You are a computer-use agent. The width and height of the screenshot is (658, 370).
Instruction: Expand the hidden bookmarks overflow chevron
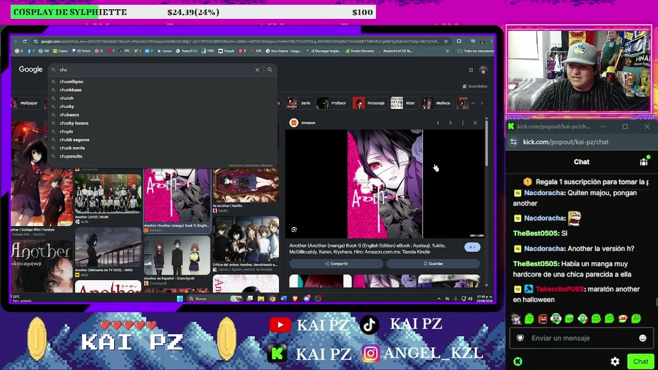pyautogui.click(x=447, y=51)
